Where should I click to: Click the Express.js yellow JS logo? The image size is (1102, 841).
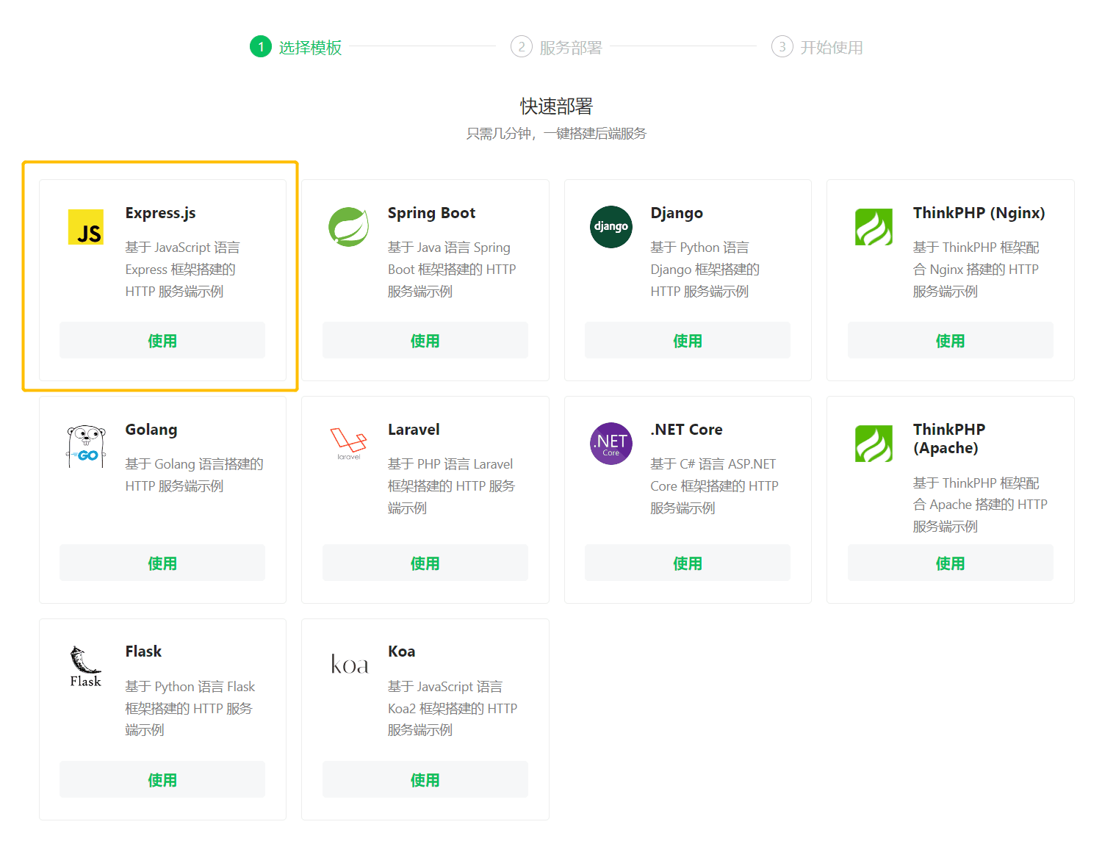click(86, 227)
